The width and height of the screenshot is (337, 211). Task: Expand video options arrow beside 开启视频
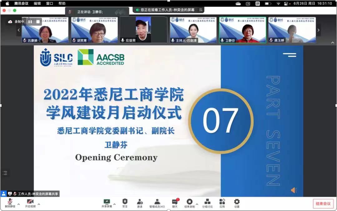pos(39,204)
